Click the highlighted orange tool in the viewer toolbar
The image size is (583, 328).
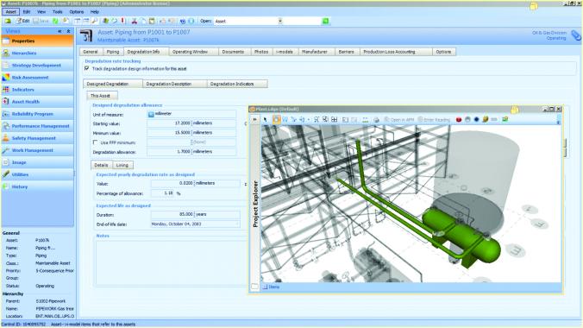pyautogui.click(x=276, y=119)
